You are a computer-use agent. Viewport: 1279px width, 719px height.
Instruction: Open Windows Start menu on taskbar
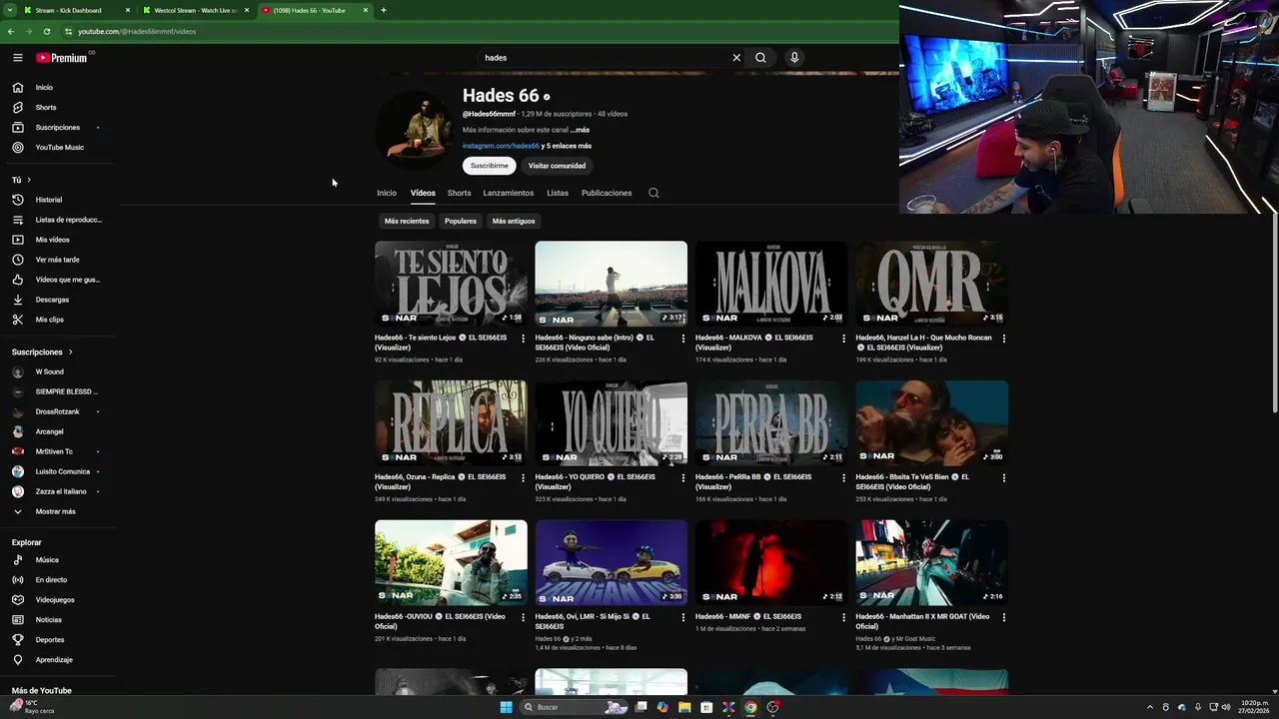tap(506, 707)
